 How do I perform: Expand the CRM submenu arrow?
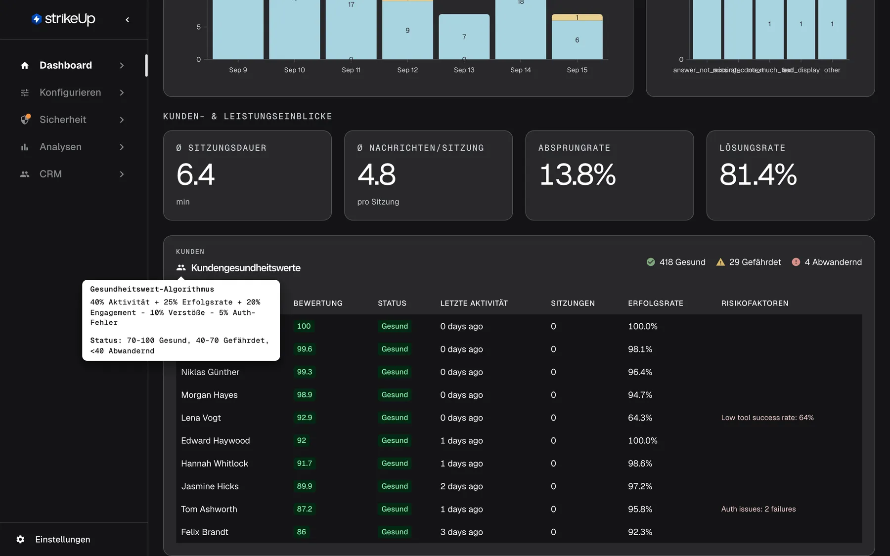coord(122,174)
